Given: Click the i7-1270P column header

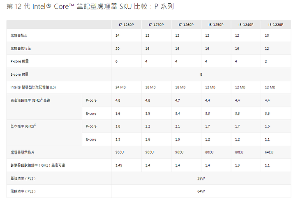Looking at the screenshot, I should (156, 25).
